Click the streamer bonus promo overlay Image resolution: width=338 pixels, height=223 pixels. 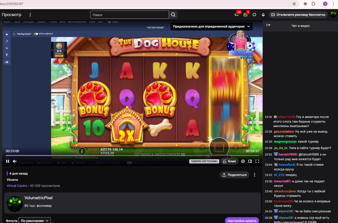242,45
